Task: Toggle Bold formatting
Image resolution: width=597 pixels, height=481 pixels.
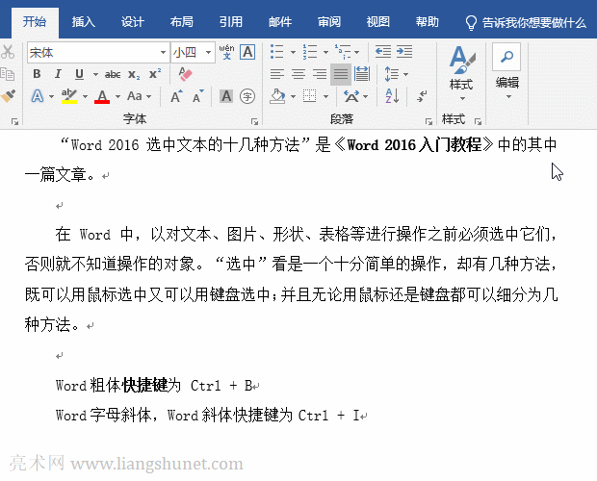Action: pyautogui.click(x=37, y=74)
